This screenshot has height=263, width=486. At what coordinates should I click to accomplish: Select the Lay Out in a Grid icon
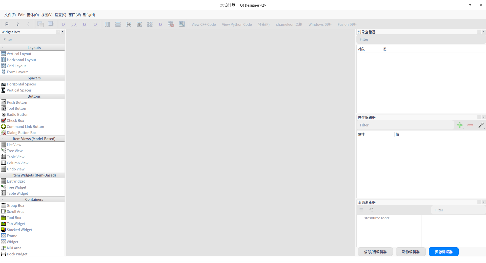(x=150, y=24)
